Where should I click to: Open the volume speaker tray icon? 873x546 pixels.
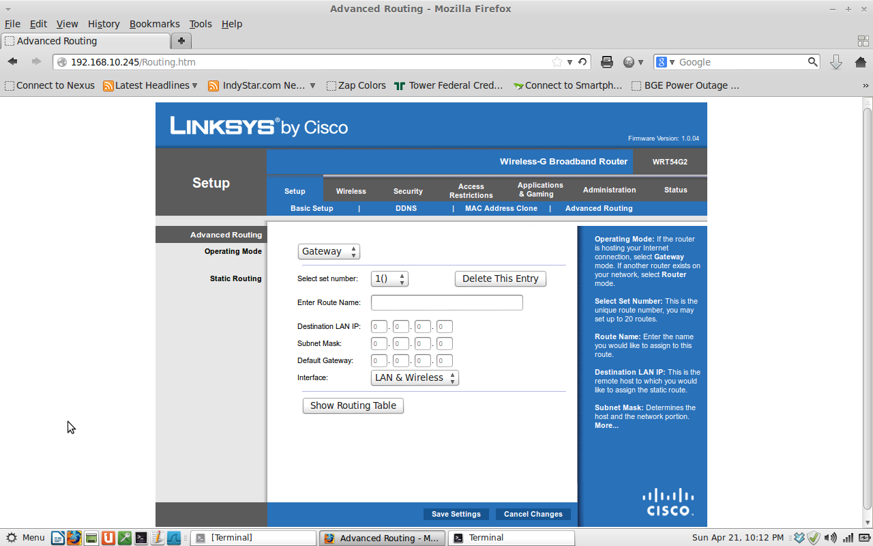(x=831, y=538)
